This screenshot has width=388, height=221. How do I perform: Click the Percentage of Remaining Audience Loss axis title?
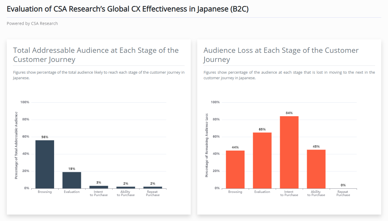click(x=207, y=145)
